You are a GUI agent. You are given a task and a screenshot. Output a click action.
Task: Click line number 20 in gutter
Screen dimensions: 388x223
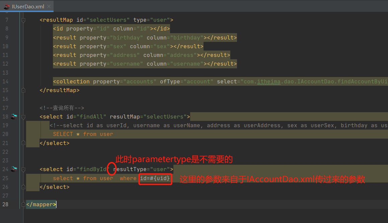click(5, 134)
